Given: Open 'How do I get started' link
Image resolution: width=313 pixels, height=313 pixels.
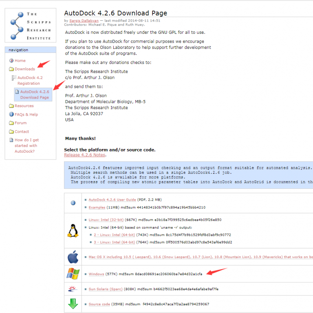Looking at the screenshot, I should tap(26, 145).
